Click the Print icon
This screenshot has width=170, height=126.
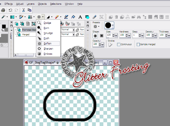(x=3, y=10)
